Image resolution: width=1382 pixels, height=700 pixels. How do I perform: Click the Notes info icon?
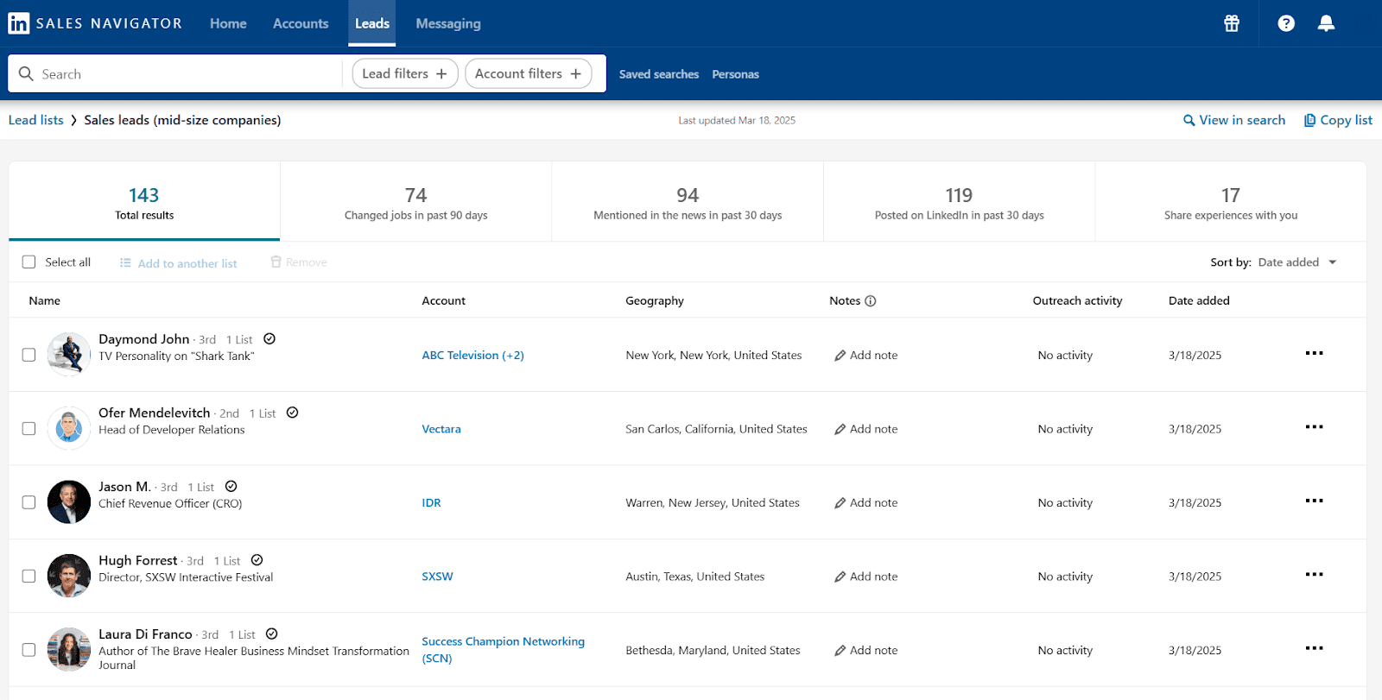click(x=871, y=301)
